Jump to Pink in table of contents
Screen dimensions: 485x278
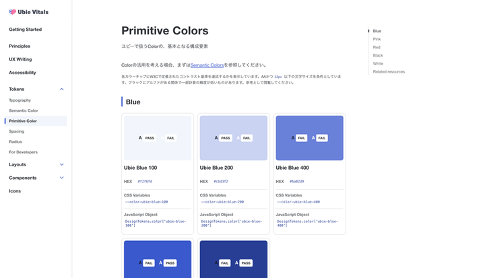(377, 39)
